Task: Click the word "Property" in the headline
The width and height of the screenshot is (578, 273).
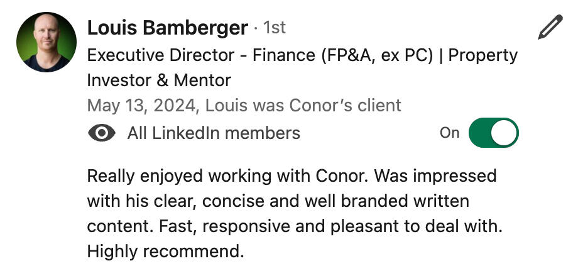Action: pyautogui.click(x=483, y=55)
